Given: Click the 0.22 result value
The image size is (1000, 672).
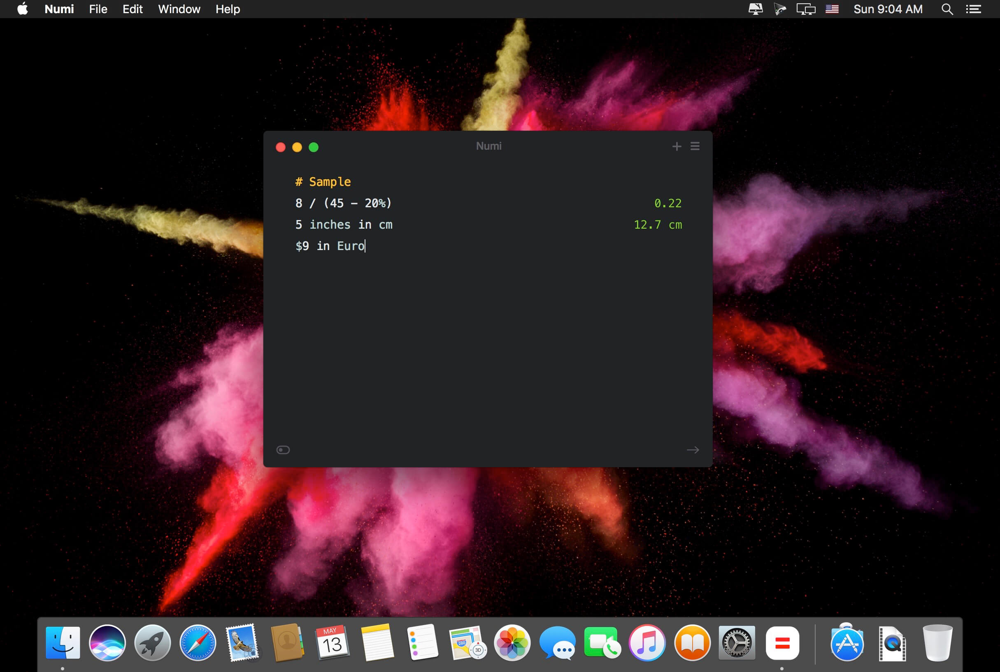Looking at the screenshot, I should pos(667,203).
